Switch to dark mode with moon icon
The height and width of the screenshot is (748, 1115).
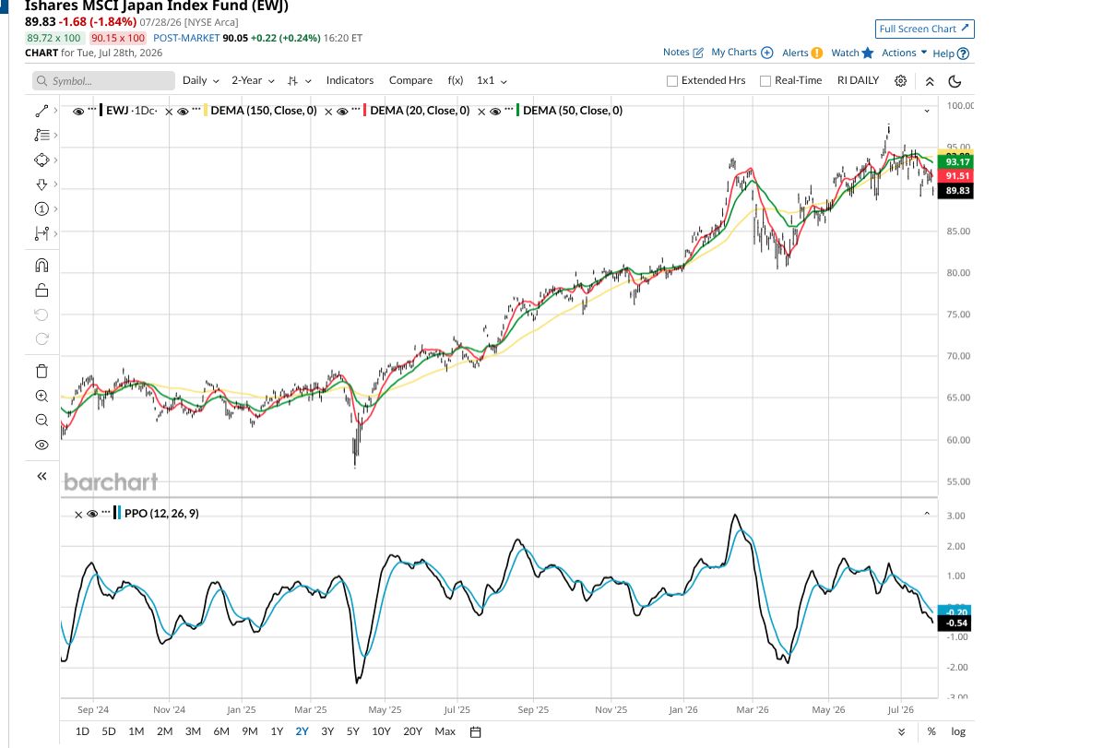coord(955,80)
